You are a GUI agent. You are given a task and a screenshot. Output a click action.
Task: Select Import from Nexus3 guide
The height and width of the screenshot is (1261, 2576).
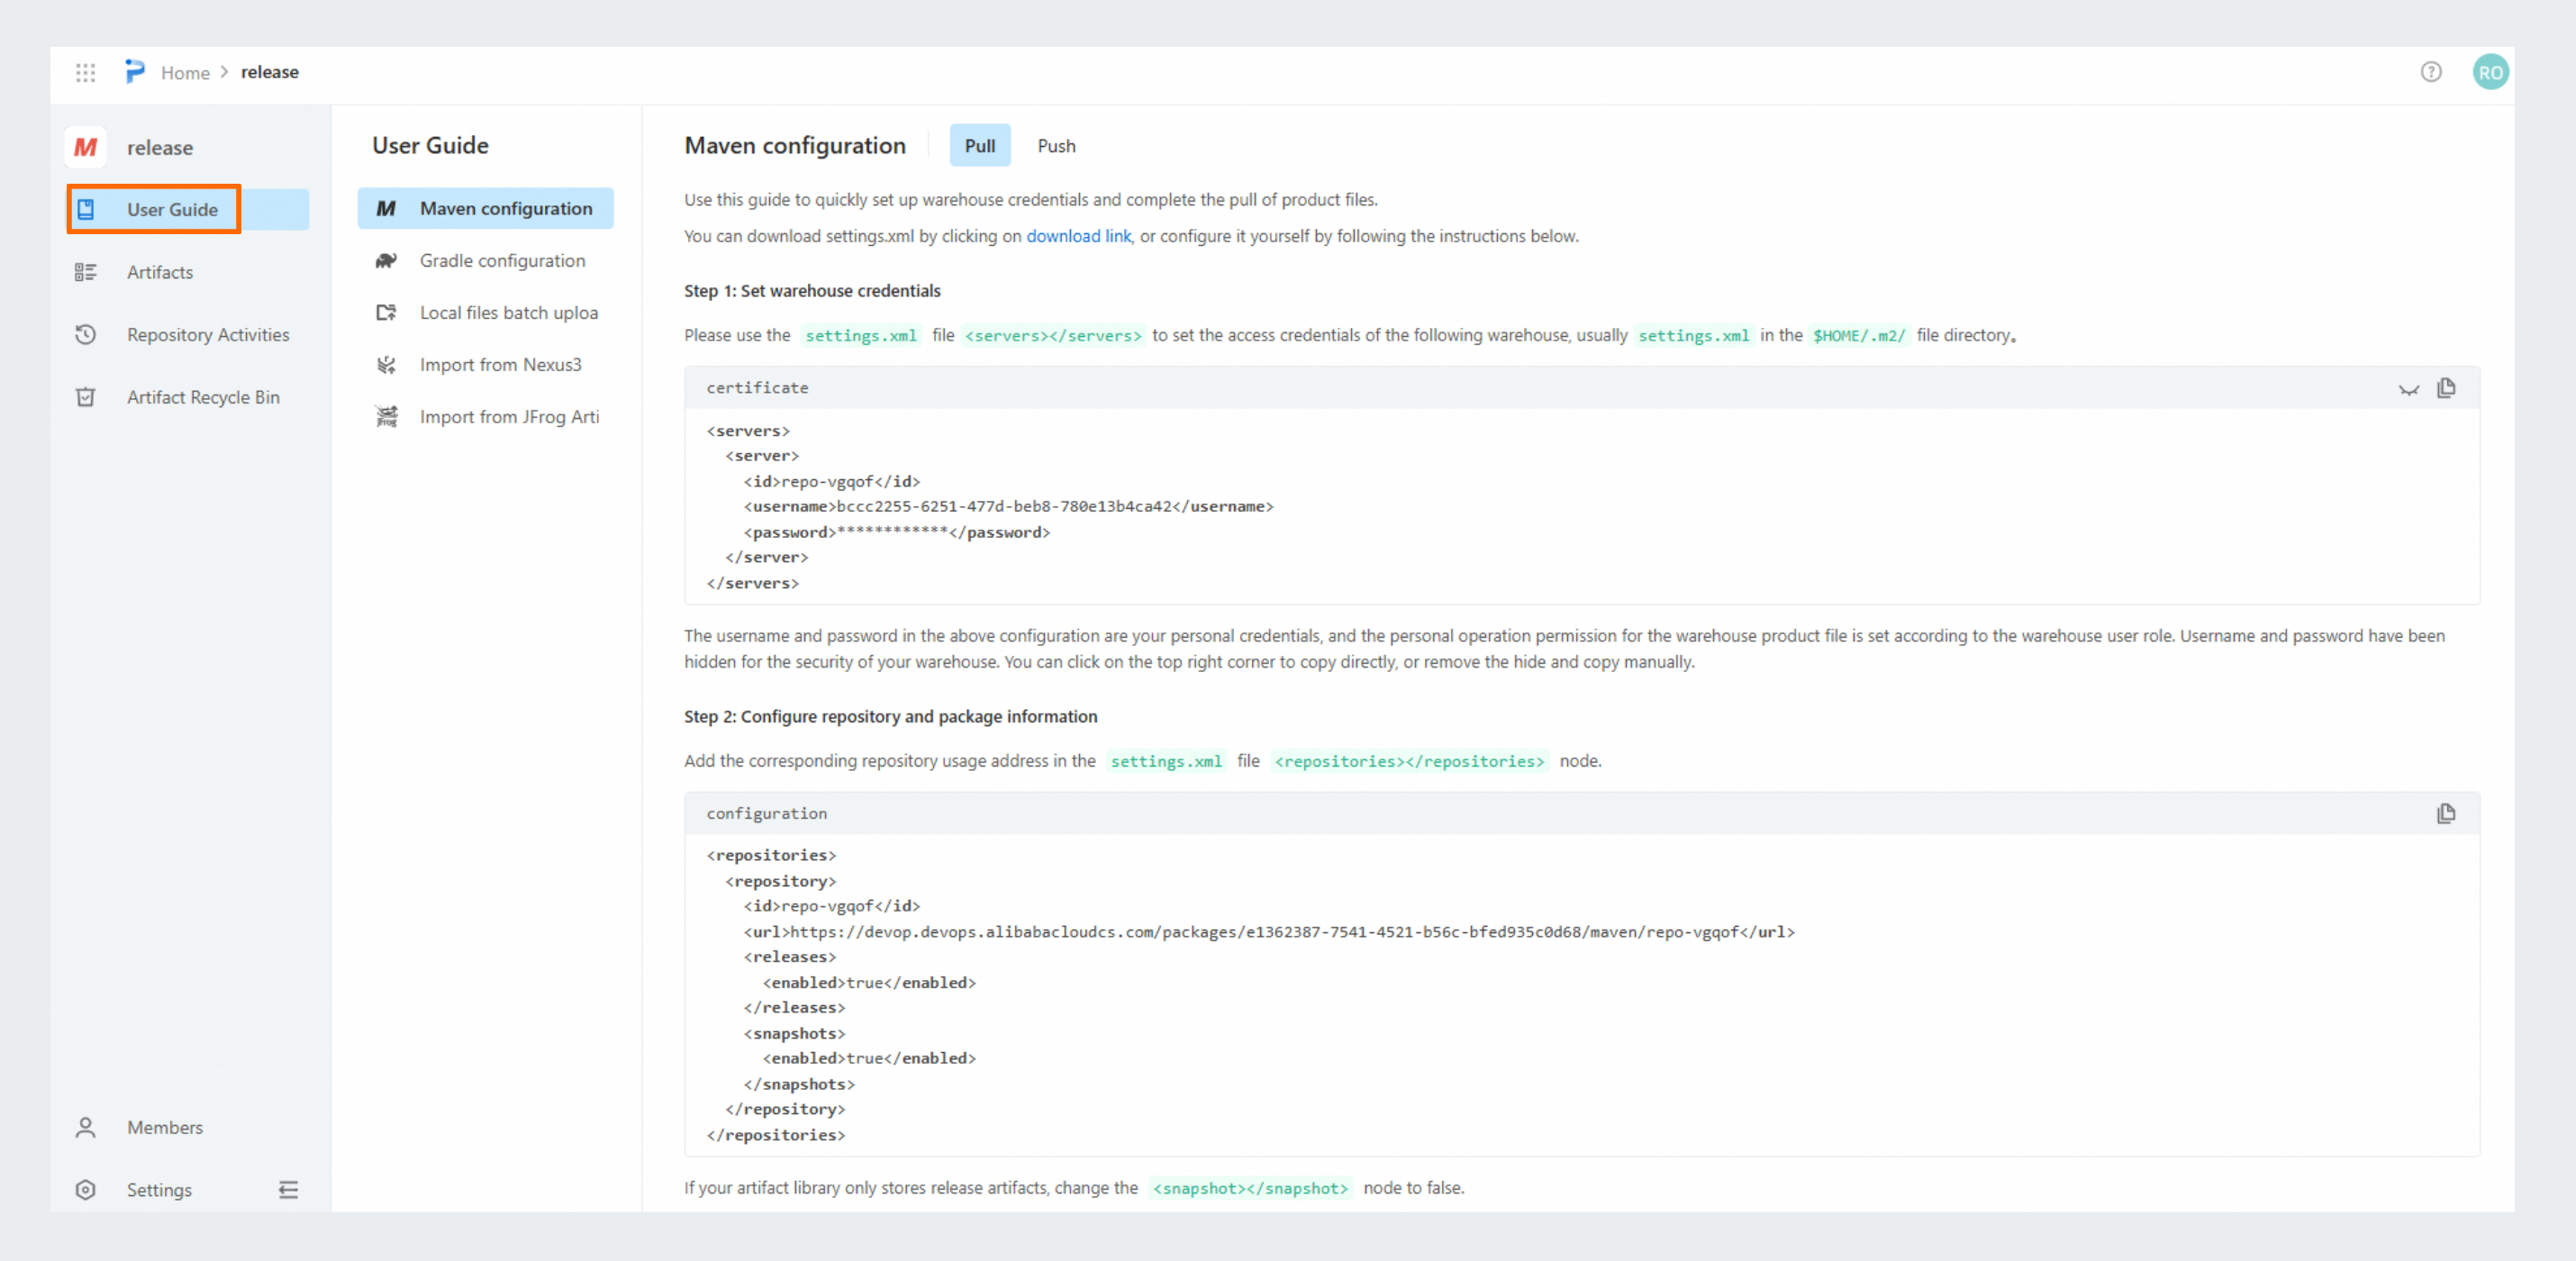499,364
